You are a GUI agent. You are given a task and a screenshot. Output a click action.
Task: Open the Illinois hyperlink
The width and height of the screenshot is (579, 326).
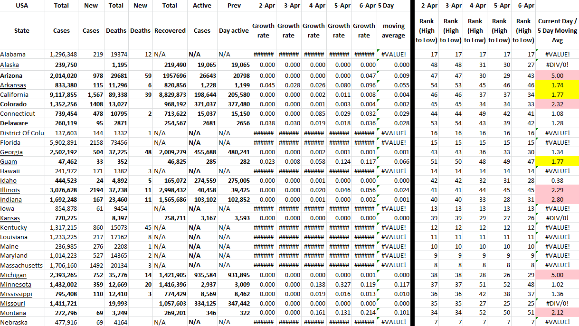[10, 190]
